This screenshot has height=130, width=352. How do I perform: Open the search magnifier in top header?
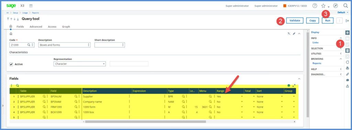click(345, 6)
